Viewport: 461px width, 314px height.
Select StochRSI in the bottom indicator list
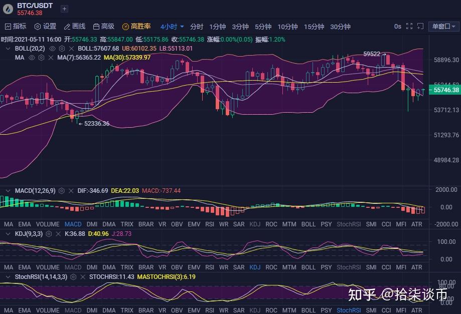(x=348, y=310)
